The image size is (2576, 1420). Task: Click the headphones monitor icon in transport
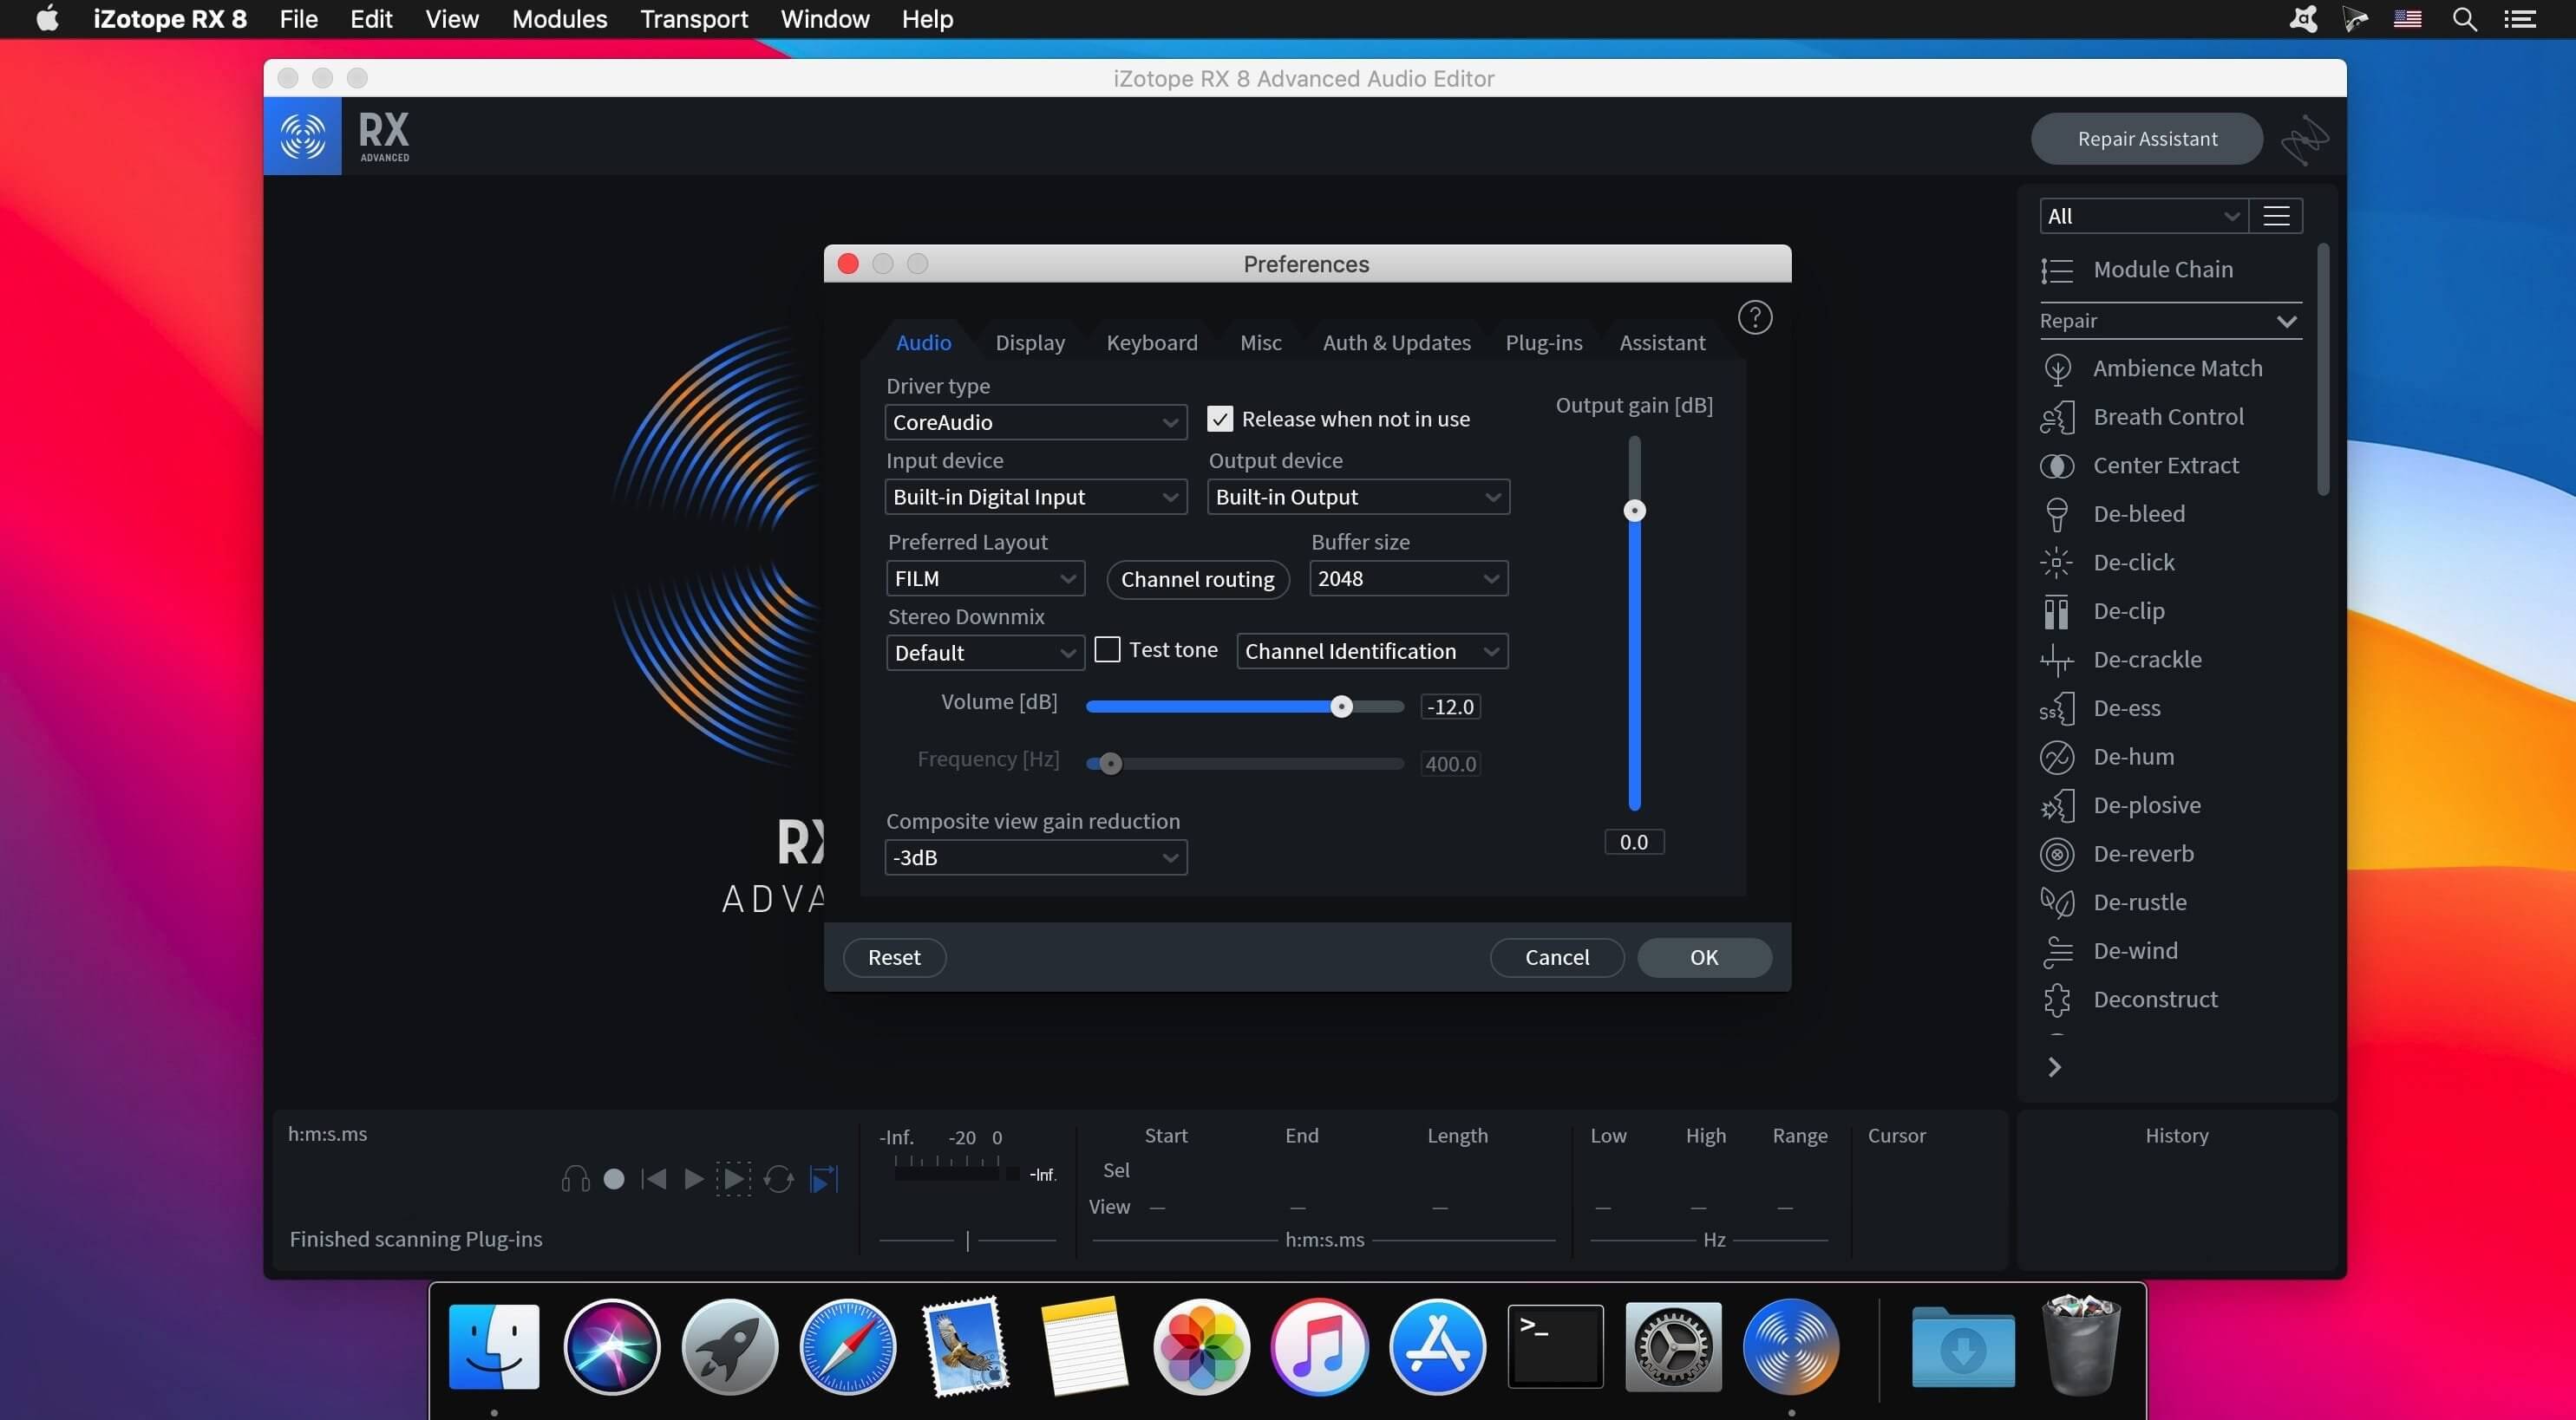pyautogui.click(x=575, y=1179)
